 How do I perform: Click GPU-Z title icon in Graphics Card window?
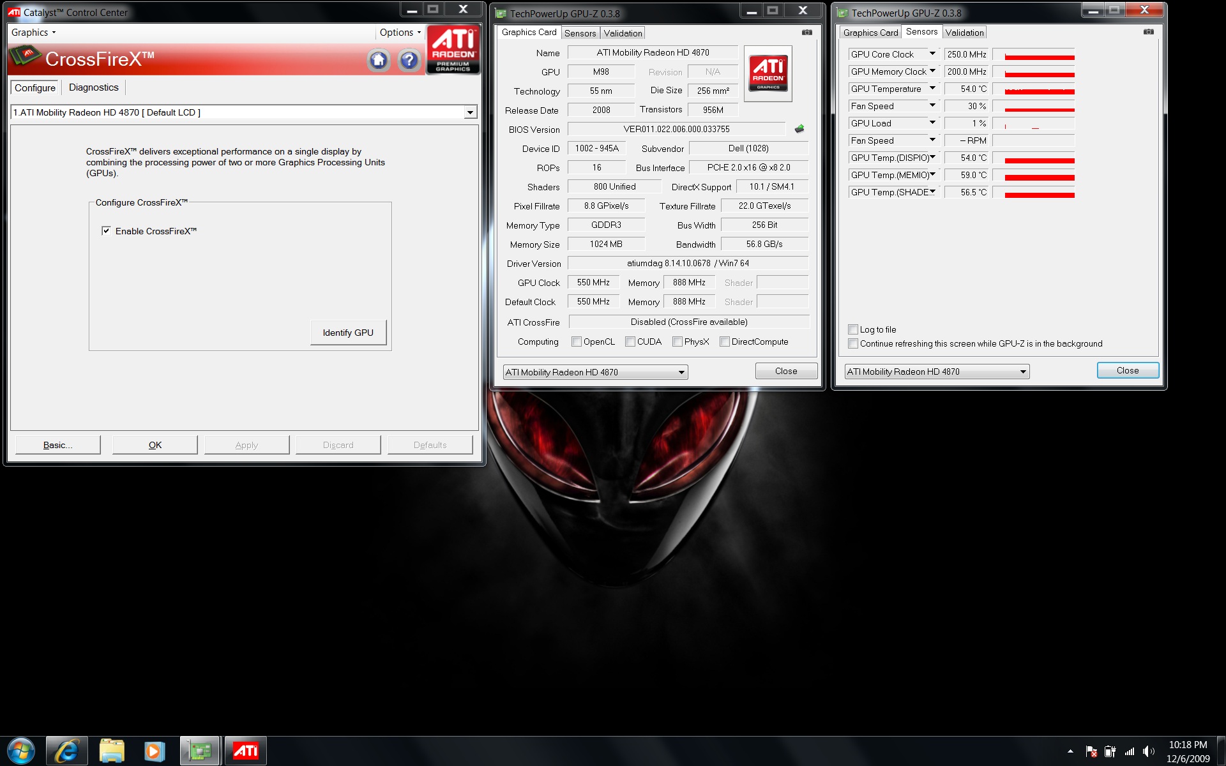[x=501, y=13]
